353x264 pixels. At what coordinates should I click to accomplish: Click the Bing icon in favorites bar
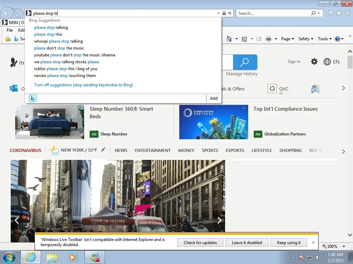(16, 39)
